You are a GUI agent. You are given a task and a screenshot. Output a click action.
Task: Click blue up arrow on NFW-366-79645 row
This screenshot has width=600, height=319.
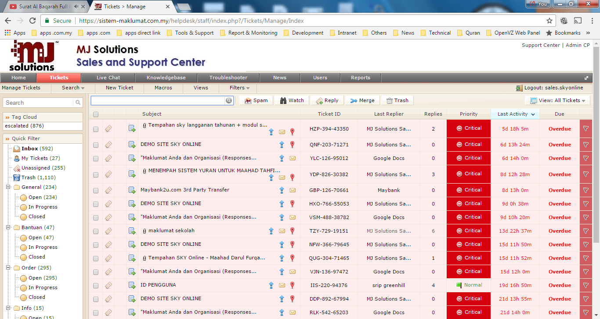282,245
